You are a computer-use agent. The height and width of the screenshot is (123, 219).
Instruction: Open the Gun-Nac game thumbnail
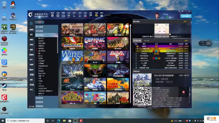point(95,43)
